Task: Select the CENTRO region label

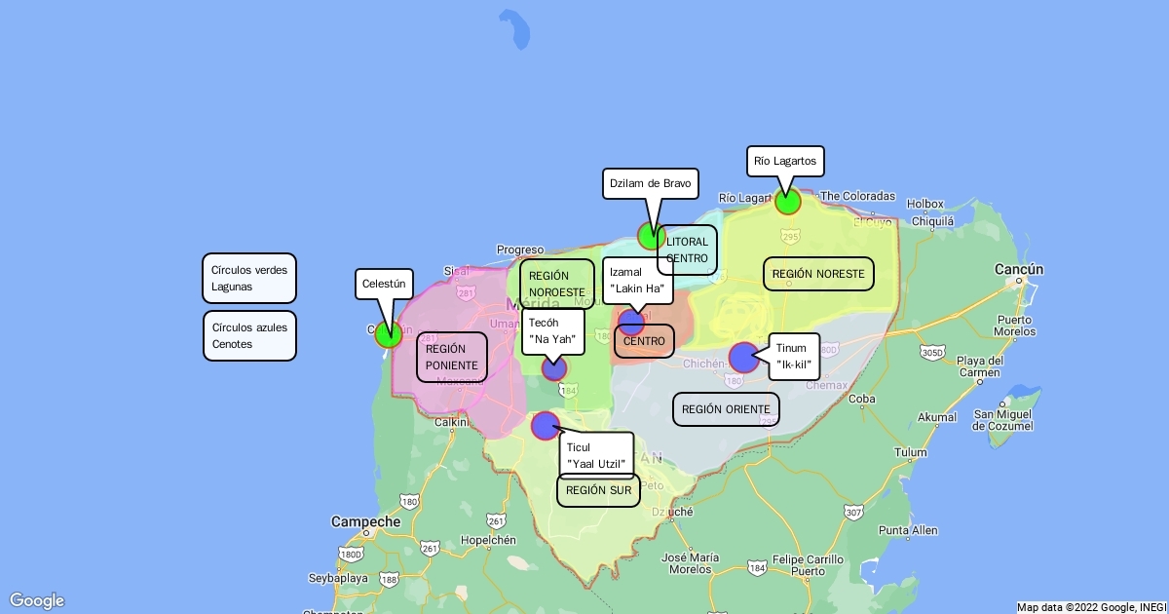Action: pyautogui.click(x=644, y=341)
